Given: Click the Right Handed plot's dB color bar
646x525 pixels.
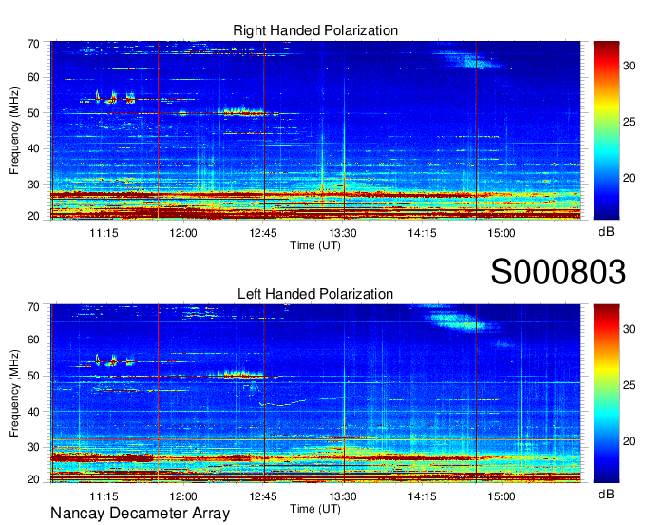Looking at the screenshot, I should [606, 130].
